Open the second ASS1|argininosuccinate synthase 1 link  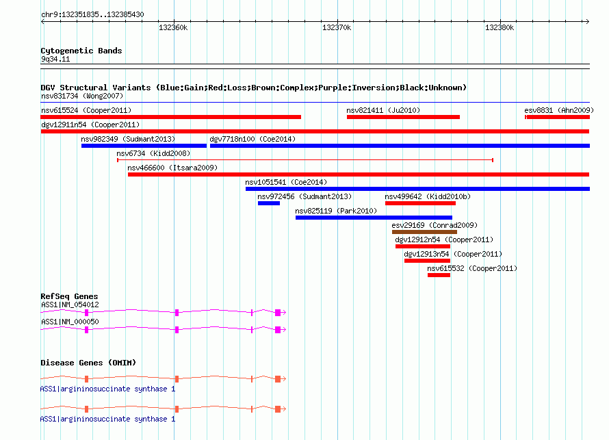coord(107,419)
